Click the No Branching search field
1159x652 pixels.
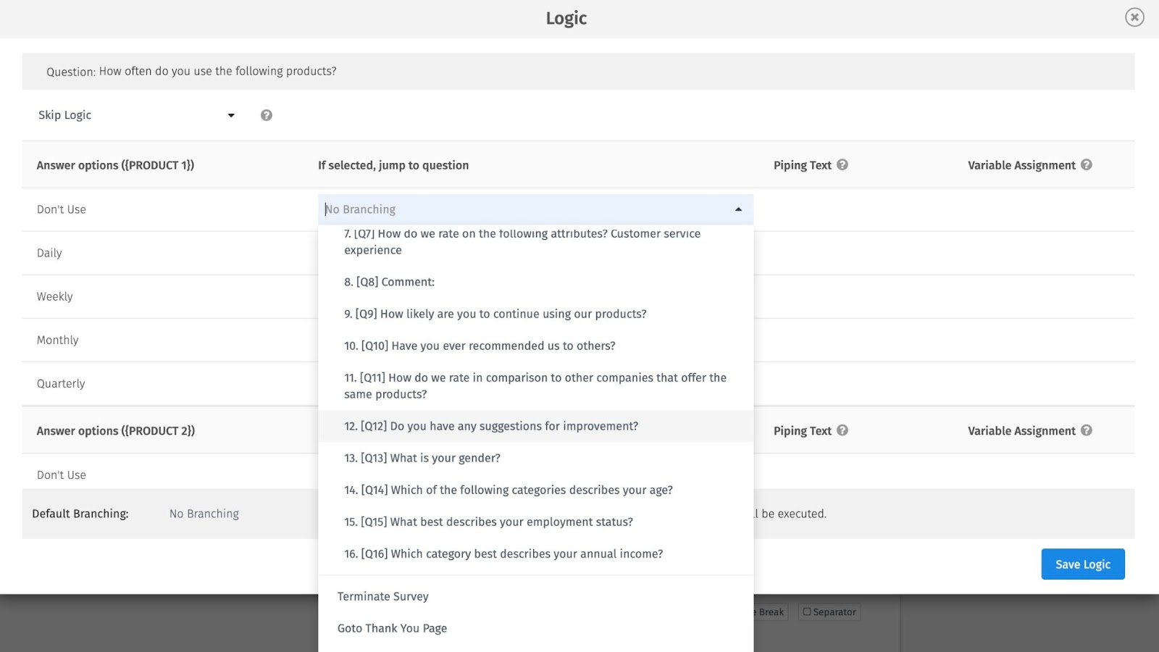(x=522, y=209)
